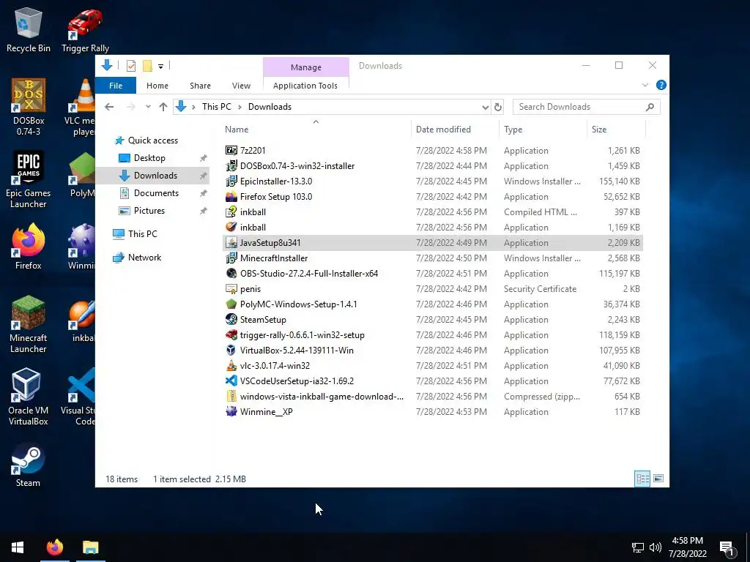Viewport: 750px width, 562px height.
Task: Click the VSCodeUserSetup-ia32-1.69.2 file icon
Action: 231,381
